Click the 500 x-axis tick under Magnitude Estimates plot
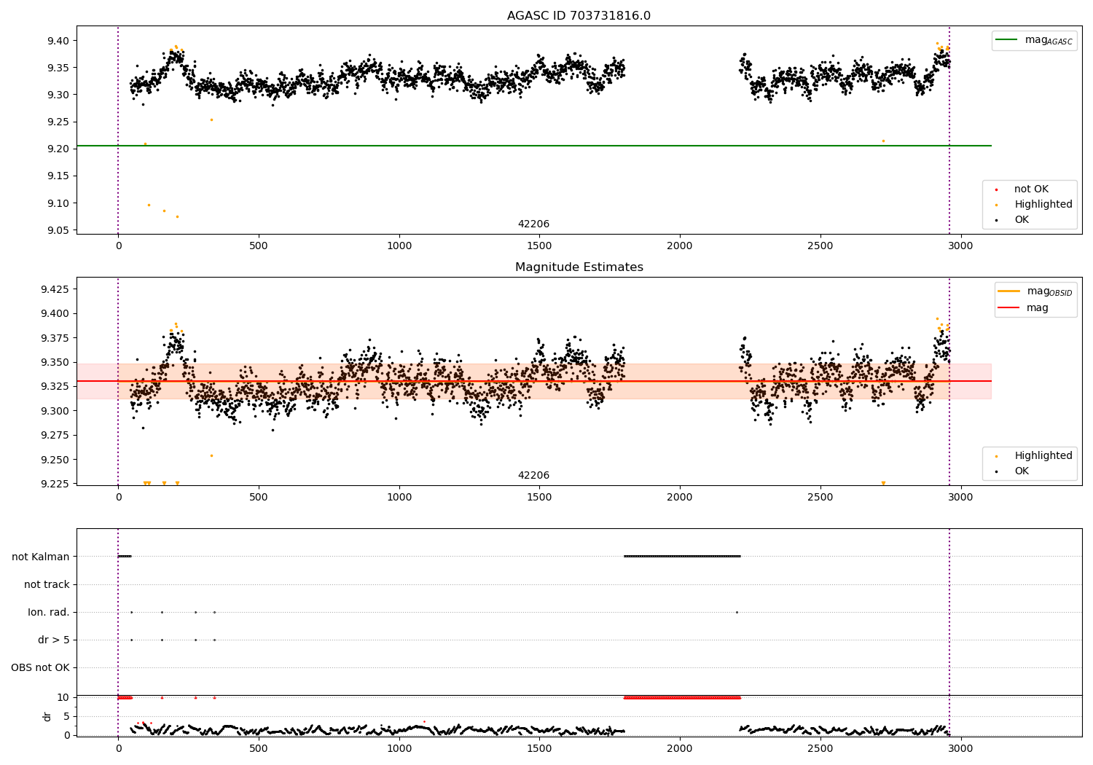The height and width of the screenshot is (765, 1093). click(x=259, y=497)
